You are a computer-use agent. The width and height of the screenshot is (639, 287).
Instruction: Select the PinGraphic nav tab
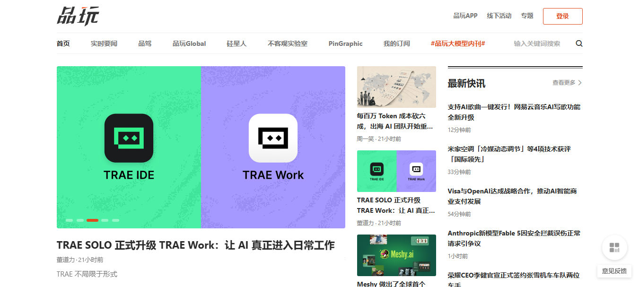[345, 43]
